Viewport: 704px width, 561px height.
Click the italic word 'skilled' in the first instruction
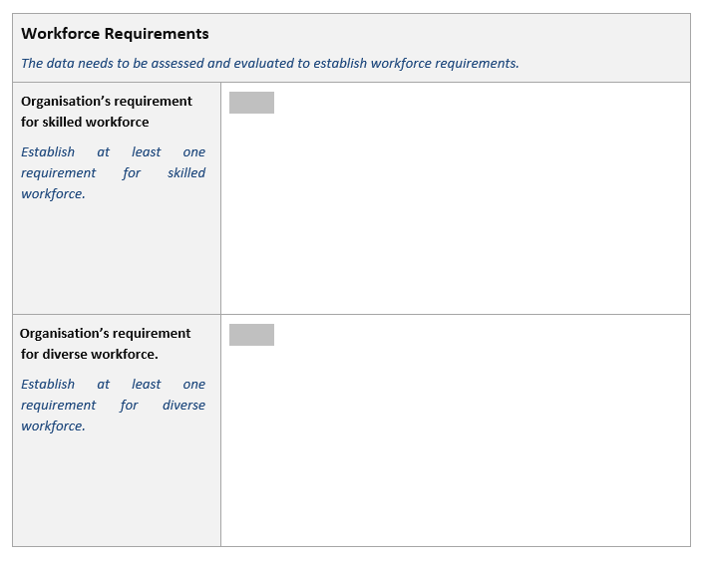click(186, 173)
